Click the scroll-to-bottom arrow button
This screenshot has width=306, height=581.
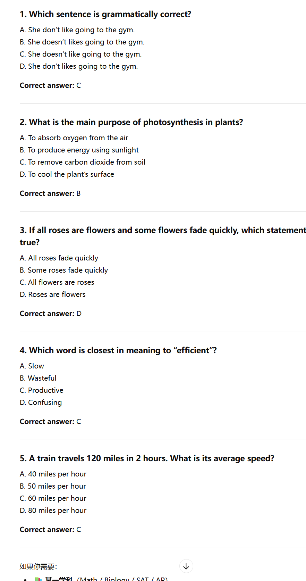[x=186, y=566]
